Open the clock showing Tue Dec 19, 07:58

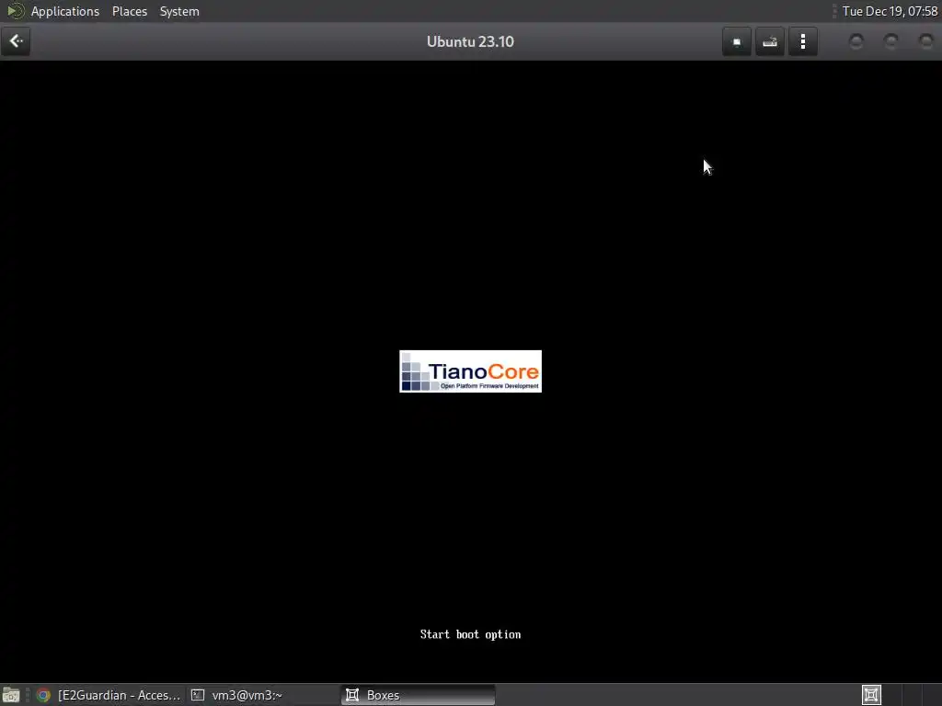tap(890, 11)
